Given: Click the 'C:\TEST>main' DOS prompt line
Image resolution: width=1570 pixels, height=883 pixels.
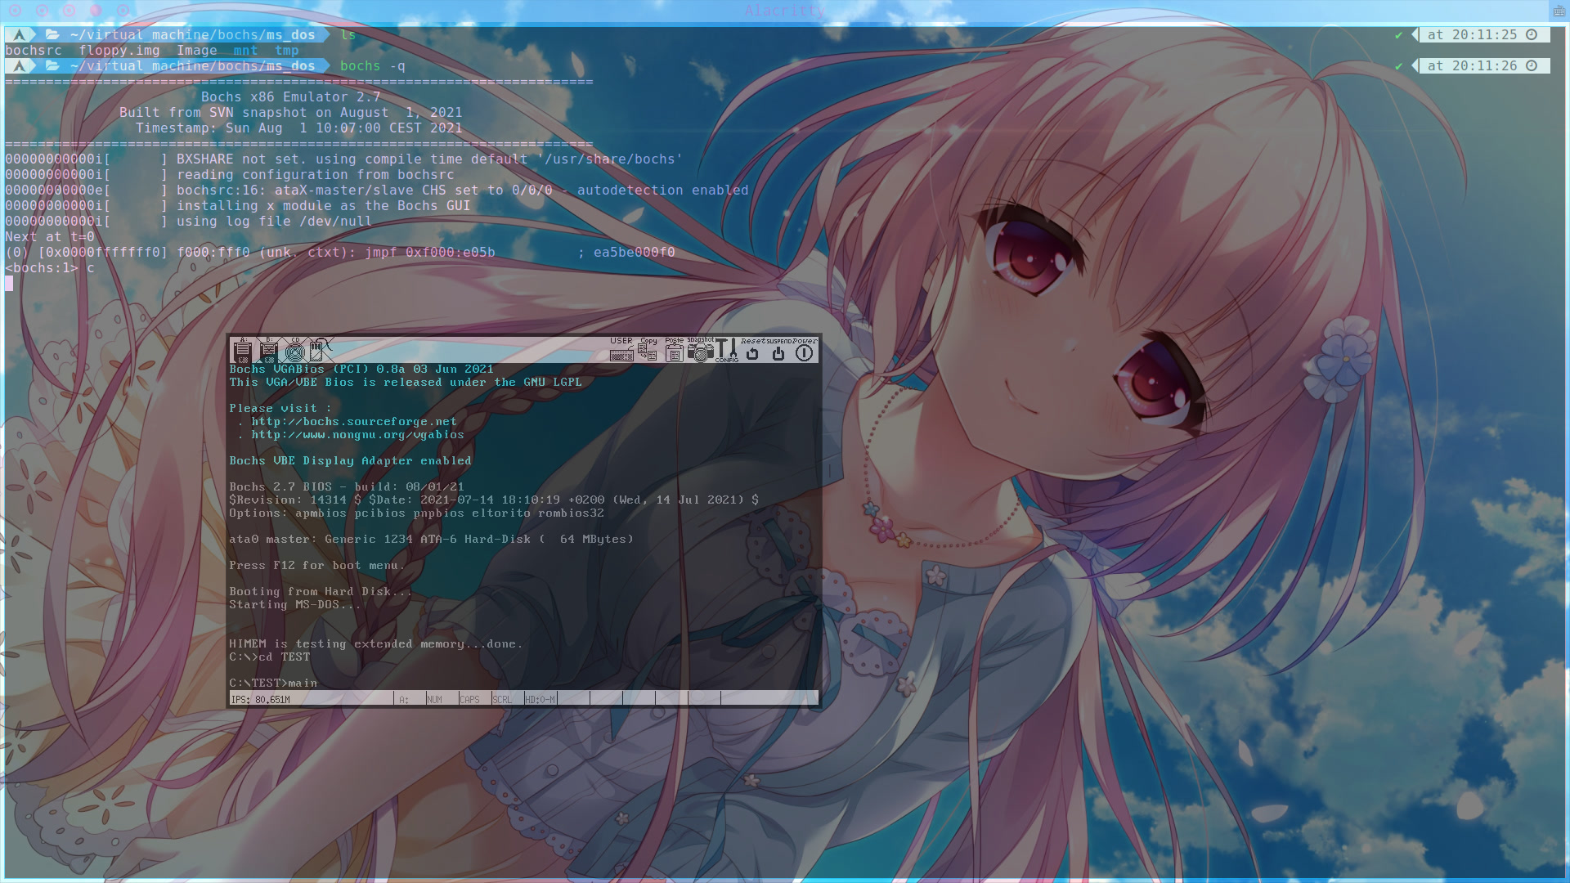Looking at the screenshot, I should (x=273, y=684).
